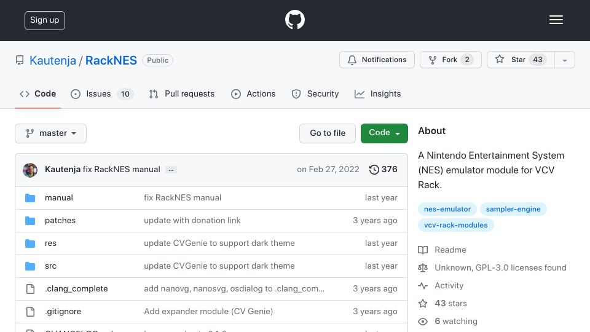This screenshot has width=590, height=332.
Task: Click the manual folder icon
Action: coord(30,198)
